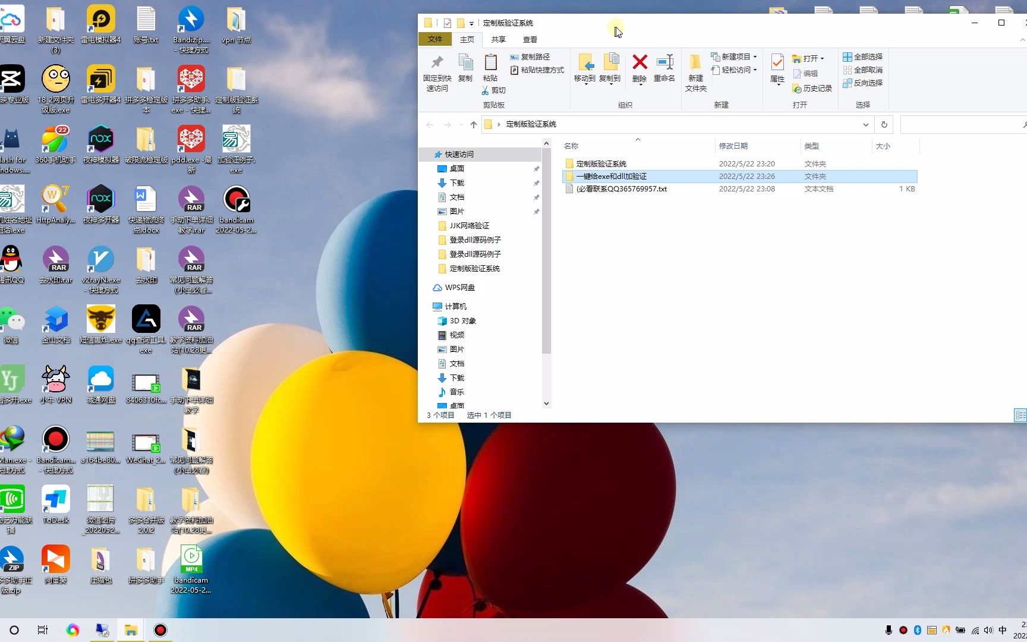Viewport: 1027px width, 642px height.
Task: Click Pin to Quick access icon
Action: (437, 73)
